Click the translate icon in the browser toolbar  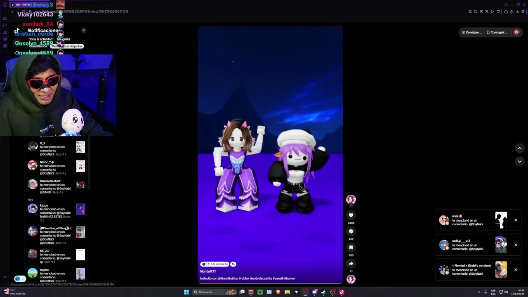click(487, 12)
